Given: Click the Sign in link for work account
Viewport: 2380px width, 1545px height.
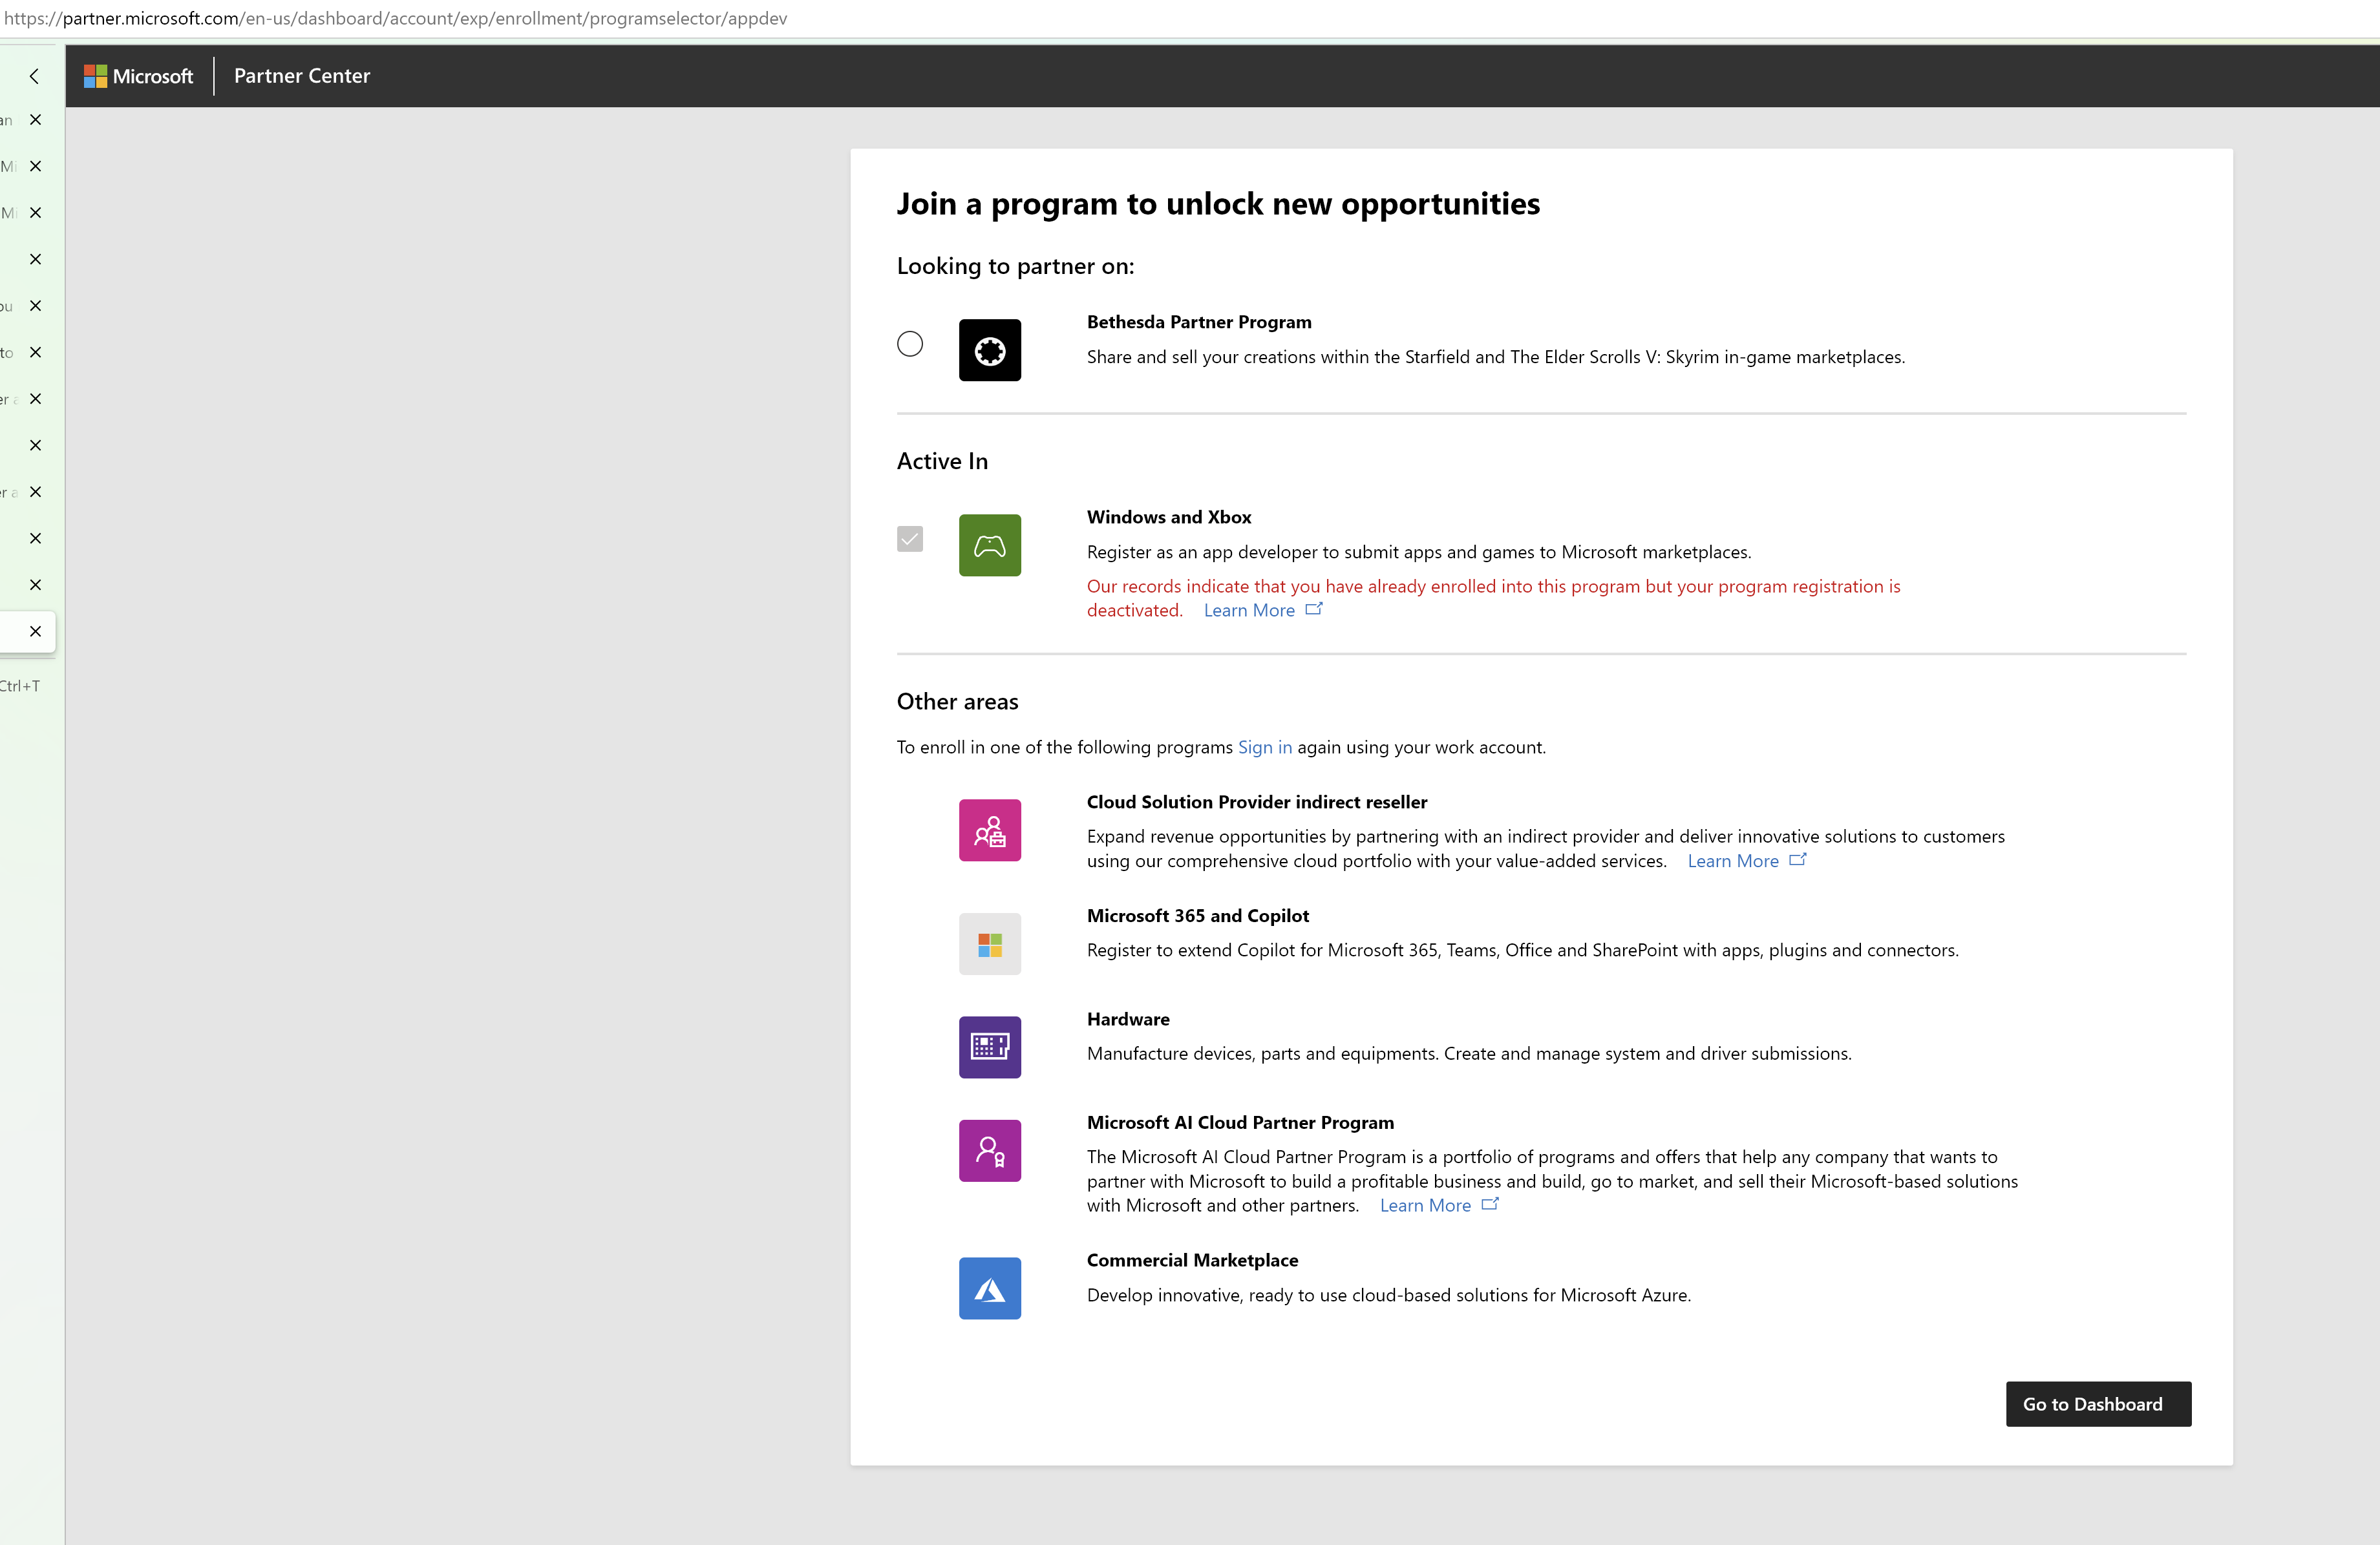Looking at the screenshot, I should (1264, 746).
